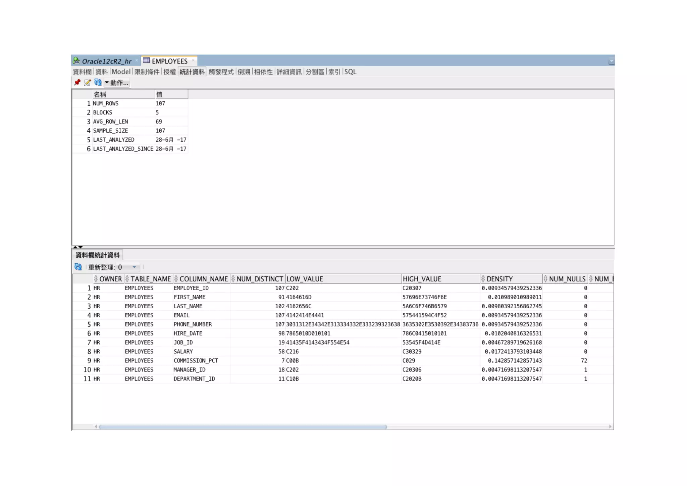
Task: Click the HIGH_VALUE column header
Action: point(441,279)
